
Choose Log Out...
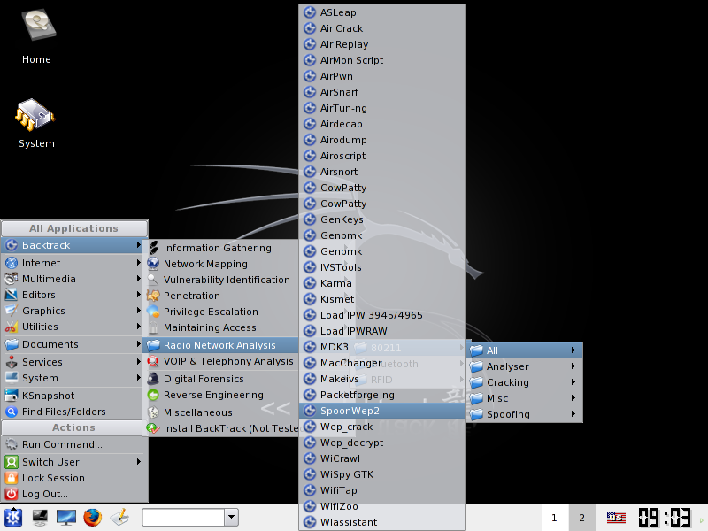[x=73, y=494]
